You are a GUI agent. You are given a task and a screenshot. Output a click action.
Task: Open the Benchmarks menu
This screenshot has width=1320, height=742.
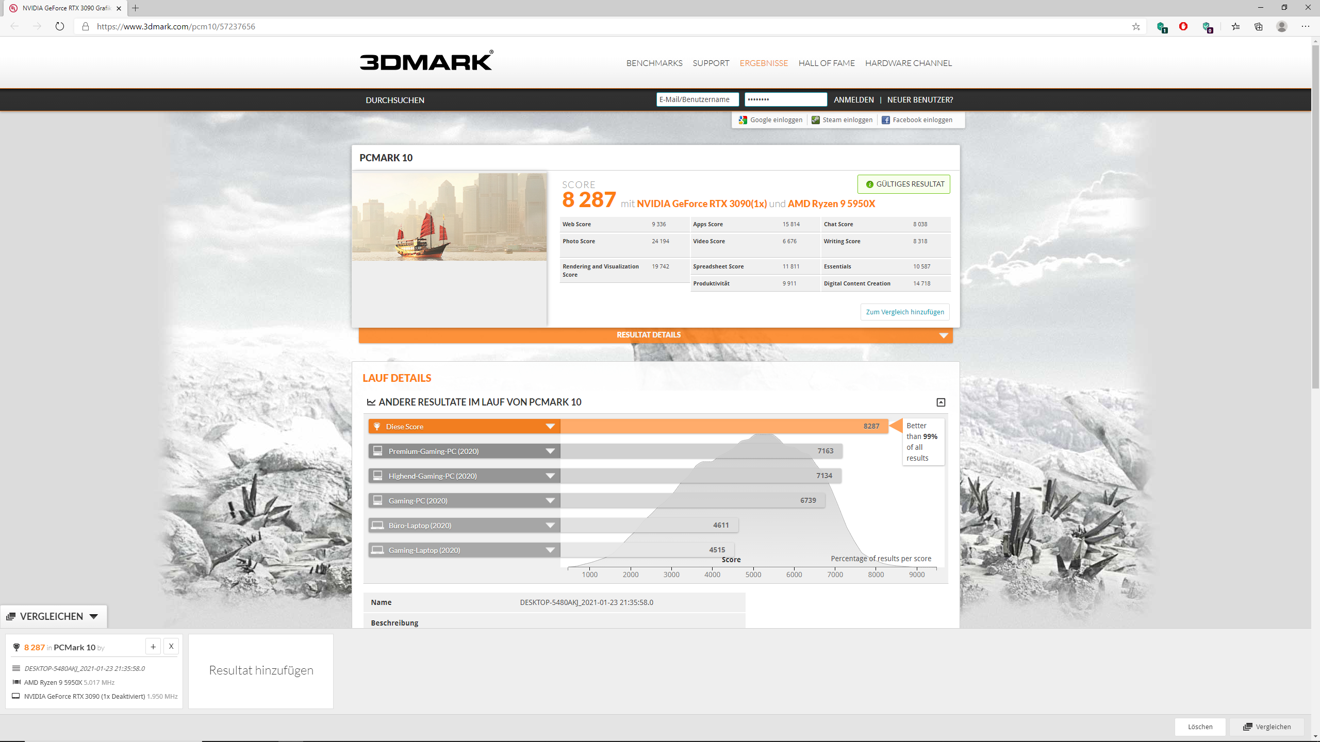click(x=654, y=63)
